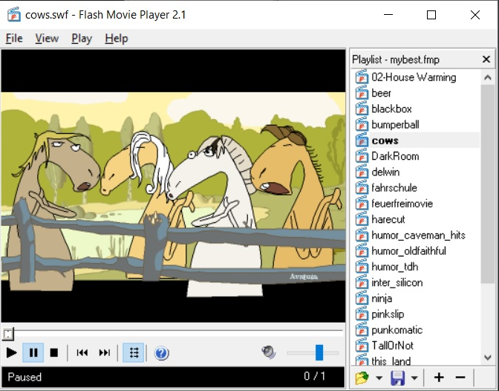Open the Play menu

82,39
